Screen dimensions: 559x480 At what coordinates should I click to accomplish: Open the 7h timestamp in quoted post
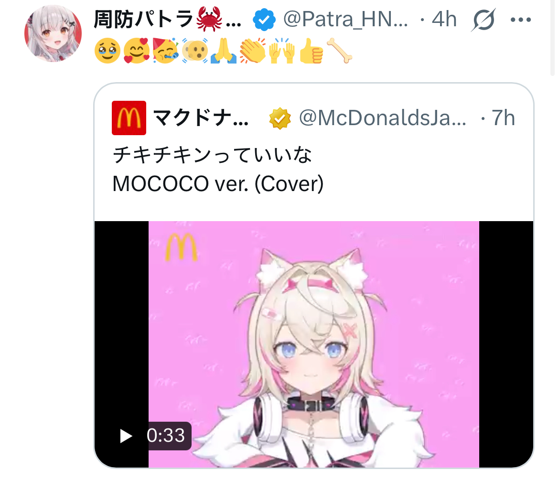[503, 117]
